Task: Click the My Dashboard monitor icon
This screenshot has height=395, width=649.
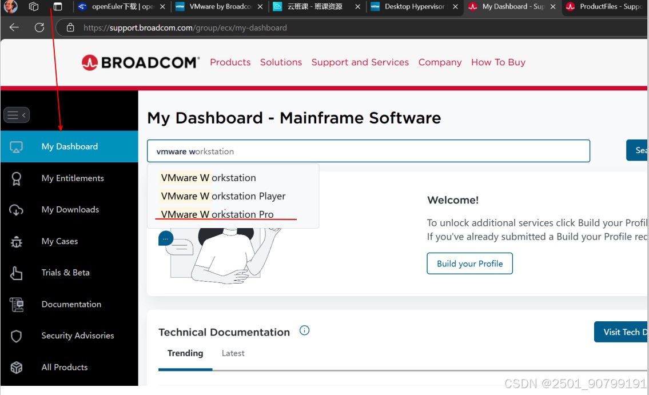Action: coord(16,147)
